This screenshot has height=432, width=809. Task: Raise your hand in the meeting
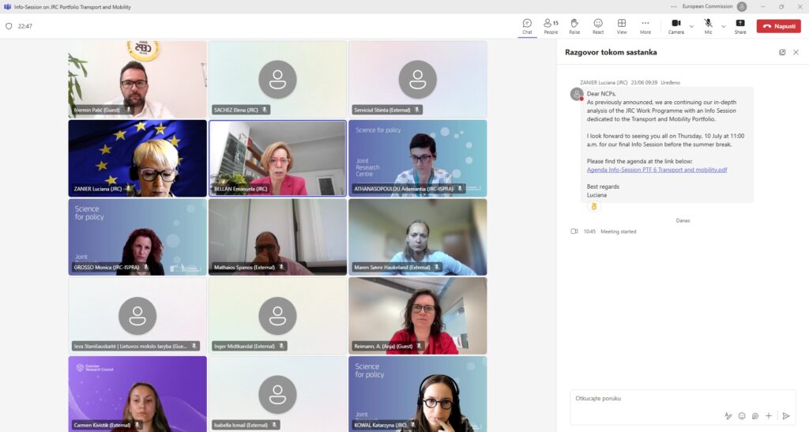pyautogui.click(x=574, y=26)
